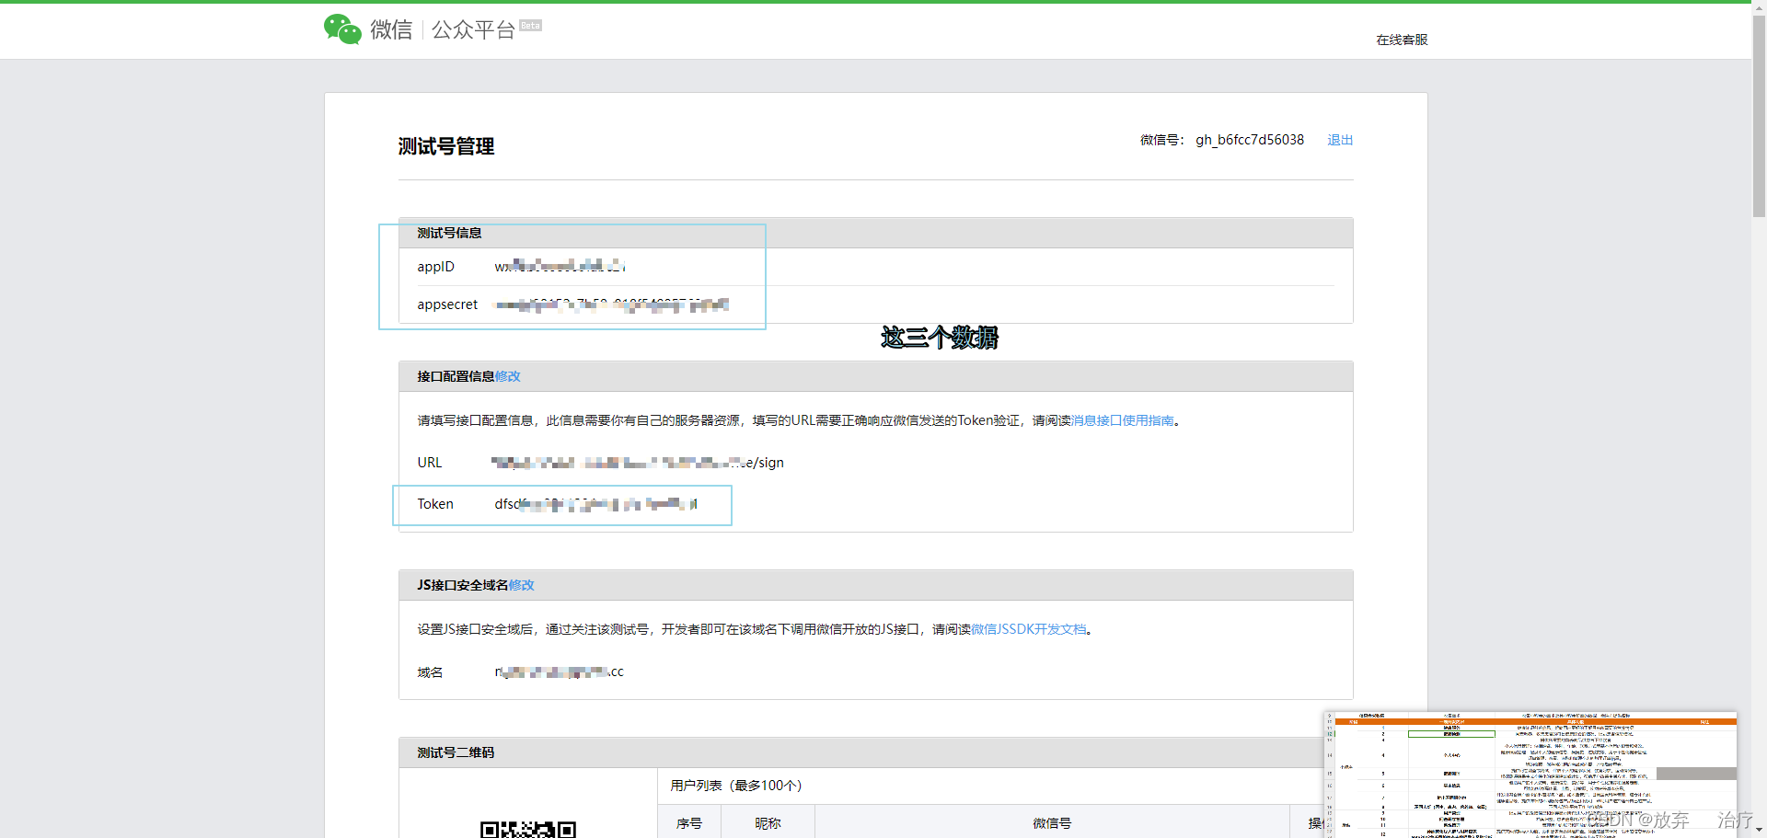Click the 昵称 column header

(x=766, y=823)
